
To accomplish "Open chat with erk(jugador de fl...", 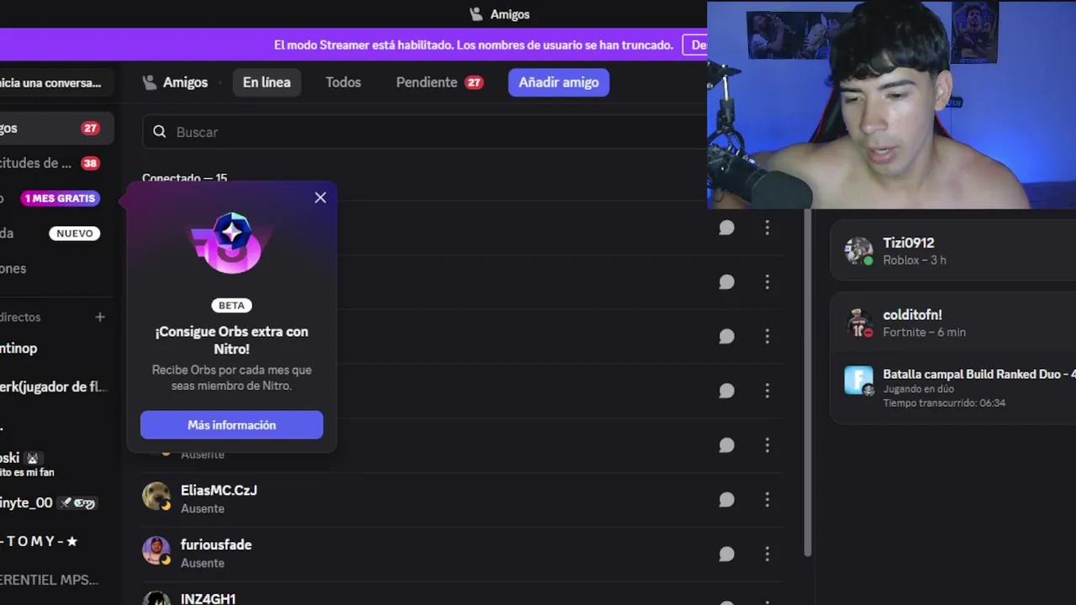I will tap(55, 387).
